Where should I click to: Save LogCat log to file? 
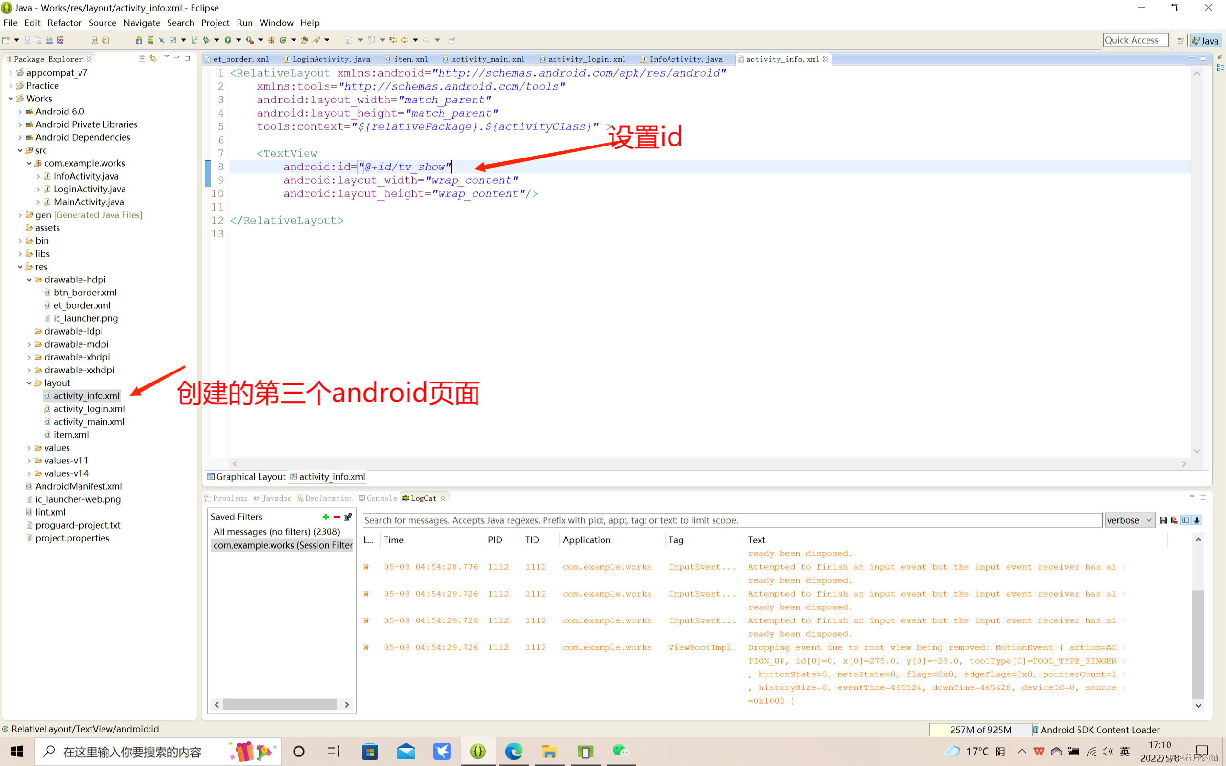pos(1163,520)
